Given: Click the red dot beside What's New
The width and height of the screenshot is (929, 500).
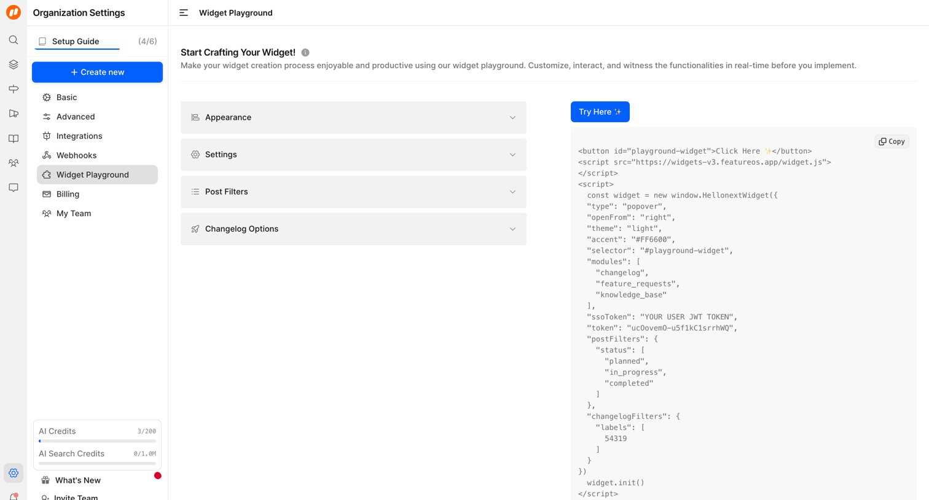Looking at the screenshot, I should [x=158, y=475].
